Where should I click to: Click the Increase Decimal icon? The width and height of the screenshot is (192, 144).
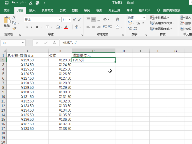click(x=129, y=28)
